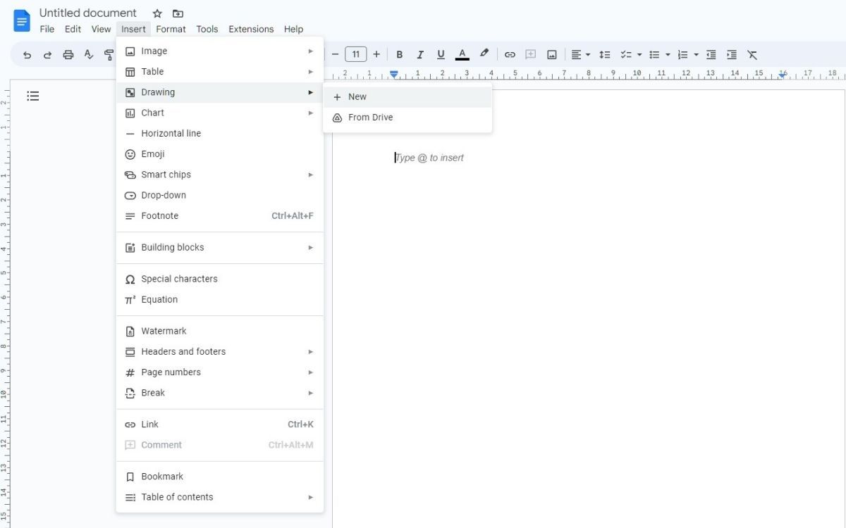Open the highlight color tool
This screenshot has width=846, height=528.
484,54
